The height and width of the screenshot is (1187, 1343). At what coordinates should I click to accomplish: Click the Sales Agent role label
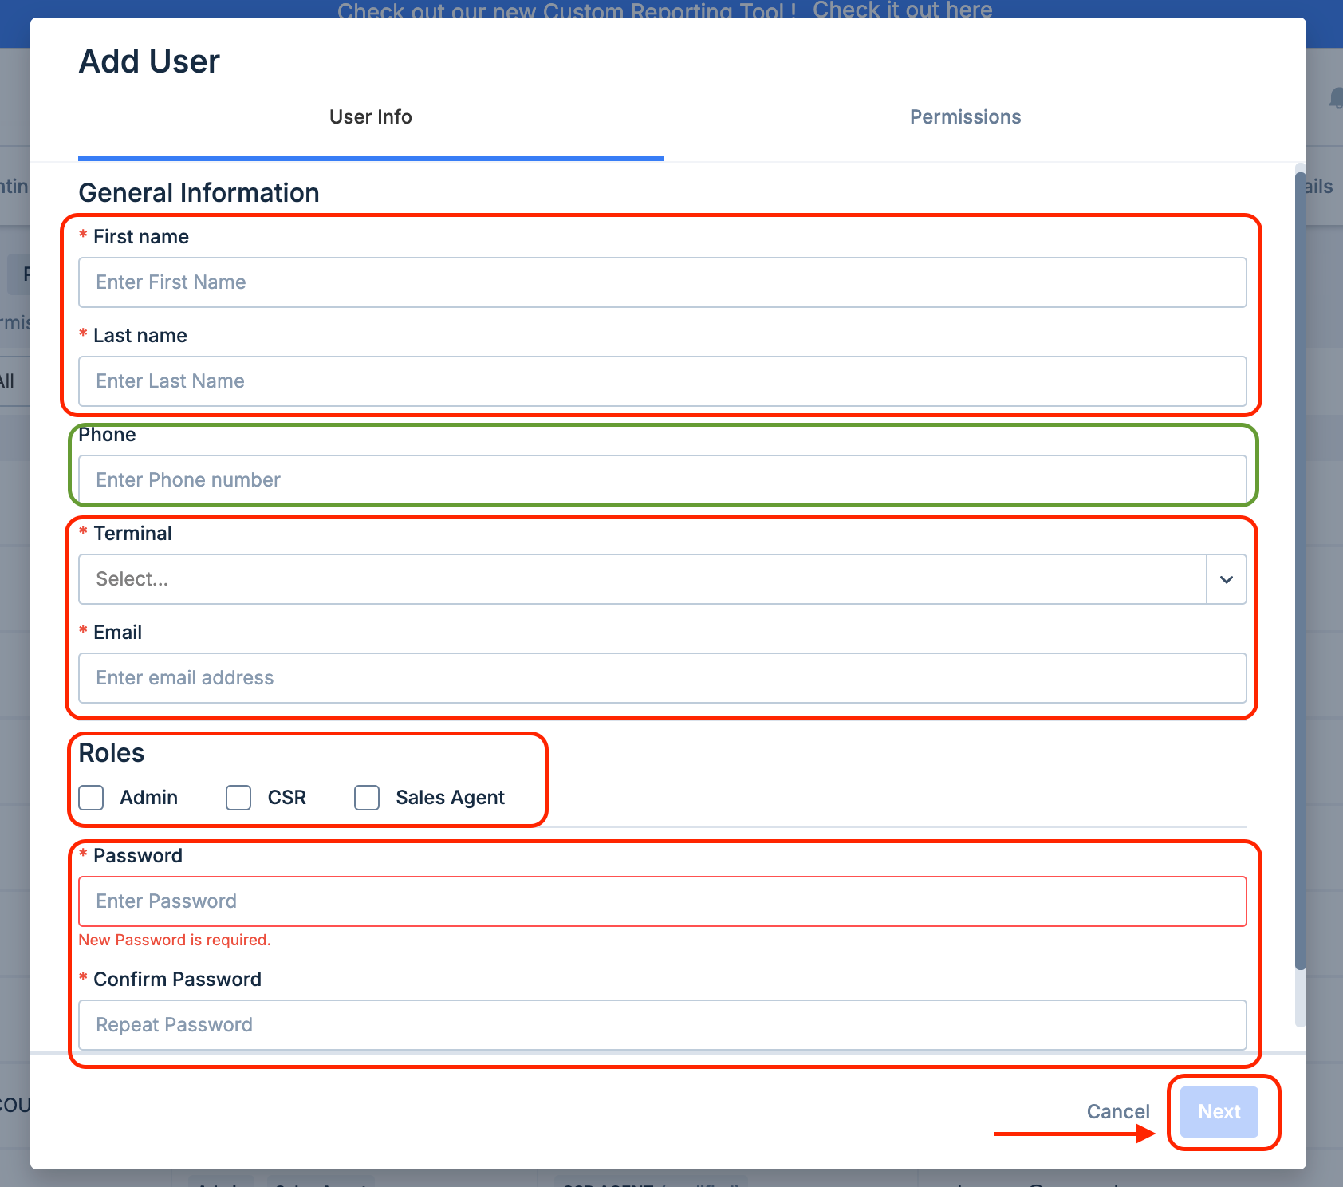[451, 798]
